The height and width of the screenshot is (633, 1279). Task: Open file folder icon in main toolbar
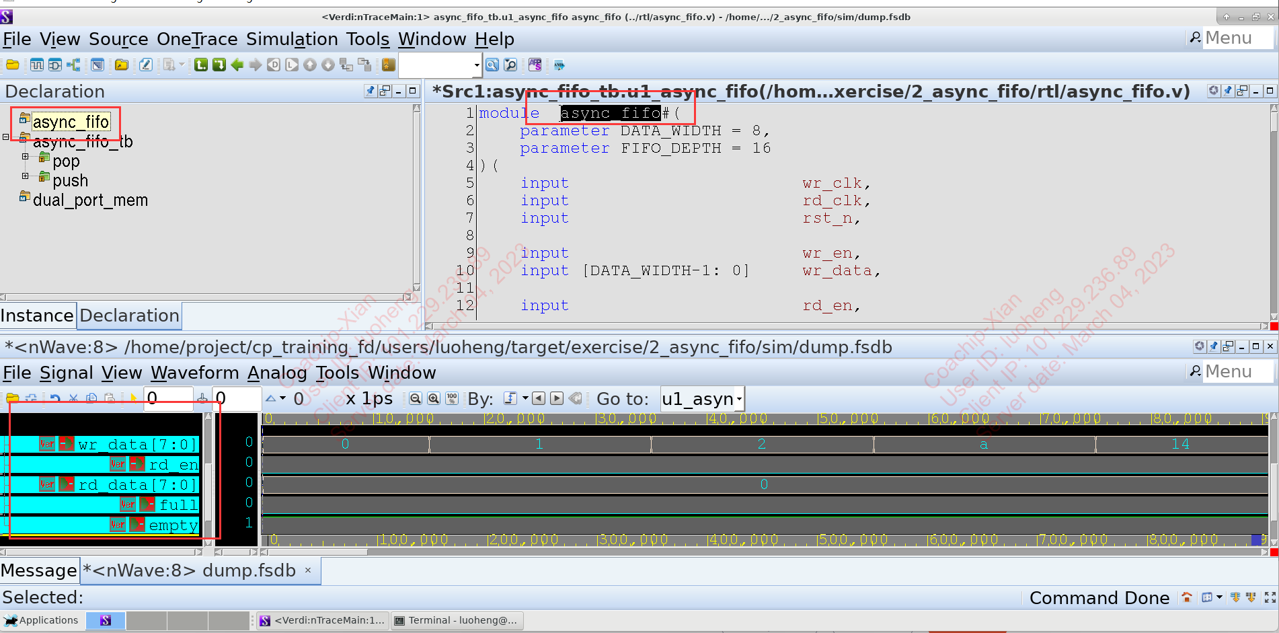coord(12,65)
